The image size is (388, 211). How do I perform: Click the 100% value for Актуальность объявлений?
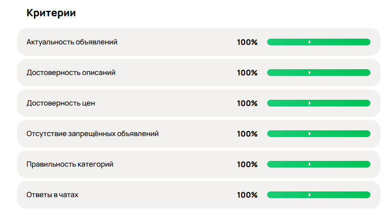click(x=247, y=42)
